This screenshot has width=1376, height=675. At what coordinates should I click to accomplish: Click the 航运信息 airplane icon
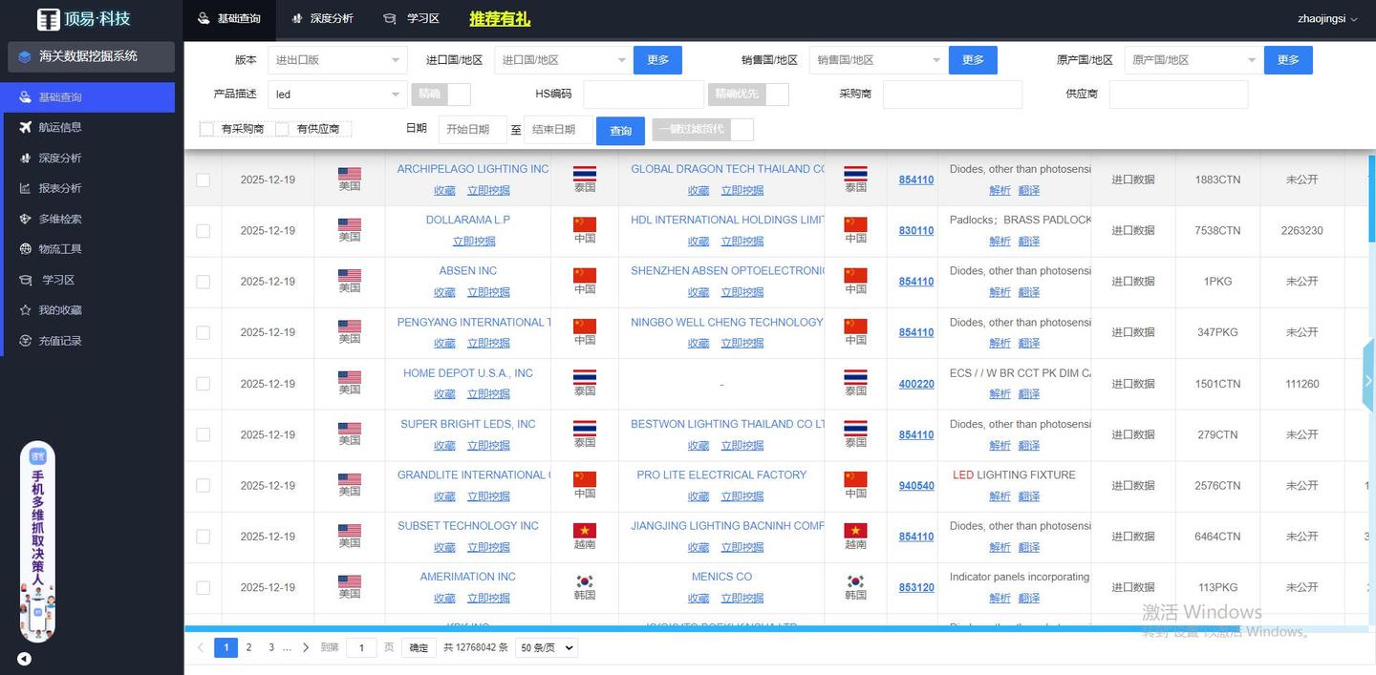25,127
